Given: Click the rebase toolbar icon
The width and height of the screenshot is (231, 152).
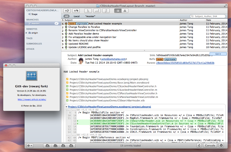Looking at the screenshot, I should [x=106, y=11].
